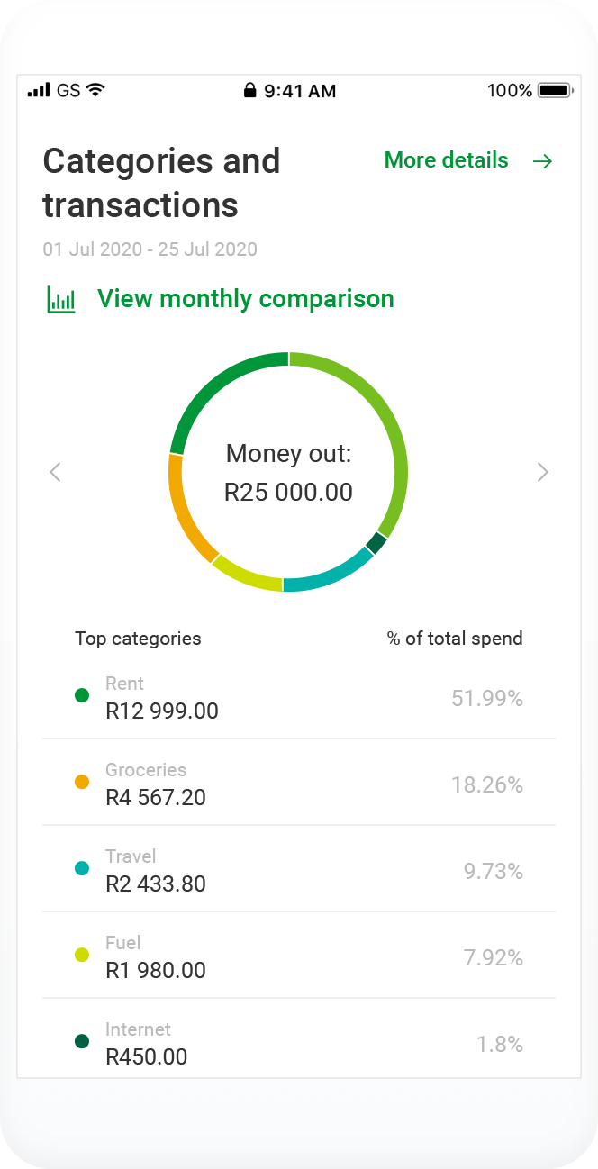Open the Fuel category row
The image size is (598, 1169).
(298, 956)
